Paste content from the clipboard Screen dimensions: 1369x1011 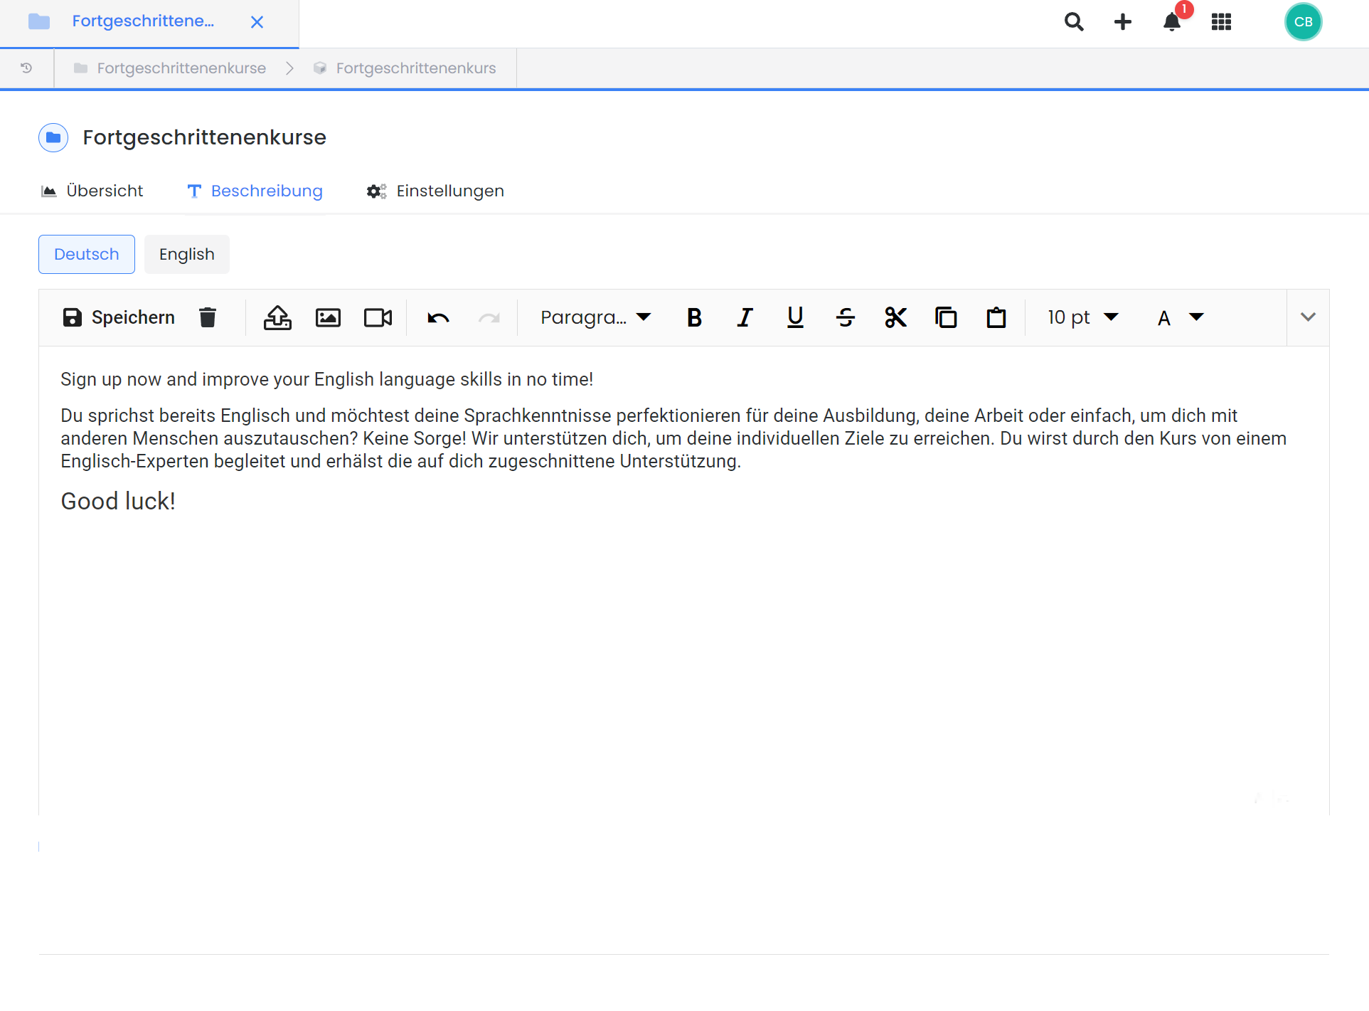(996, 317)
